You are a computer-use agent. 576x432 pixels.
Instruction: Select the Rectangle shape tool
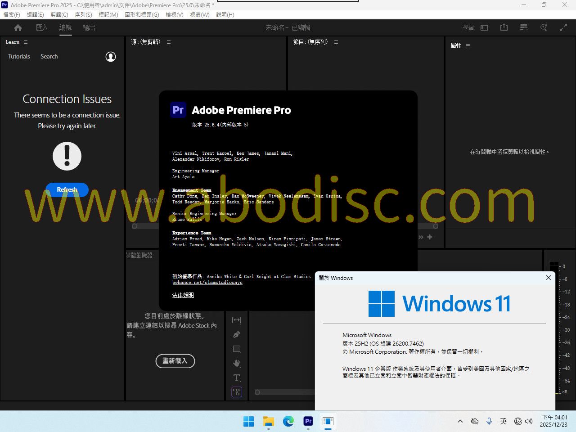[237, 349]
